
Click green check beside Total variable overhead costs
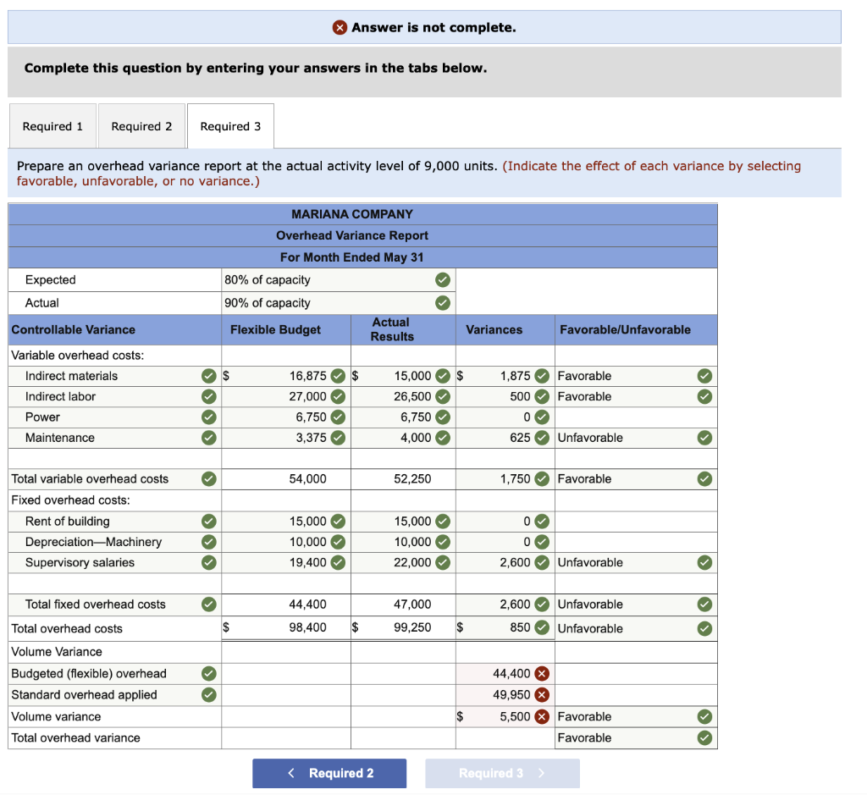point(208,478)
